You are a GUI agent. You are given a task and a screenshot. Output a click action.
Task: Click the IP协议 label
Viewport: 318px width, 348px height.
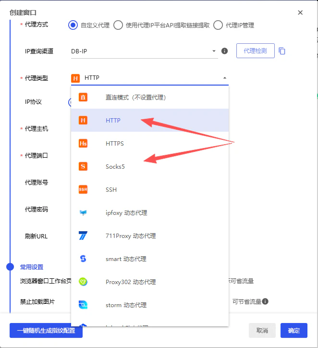[33, 102]
